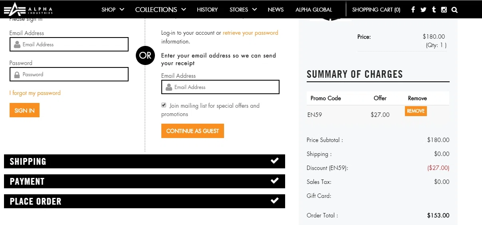Click the Password input field
The width and height of the screenshot is (482, 225).
click(69, 74)
